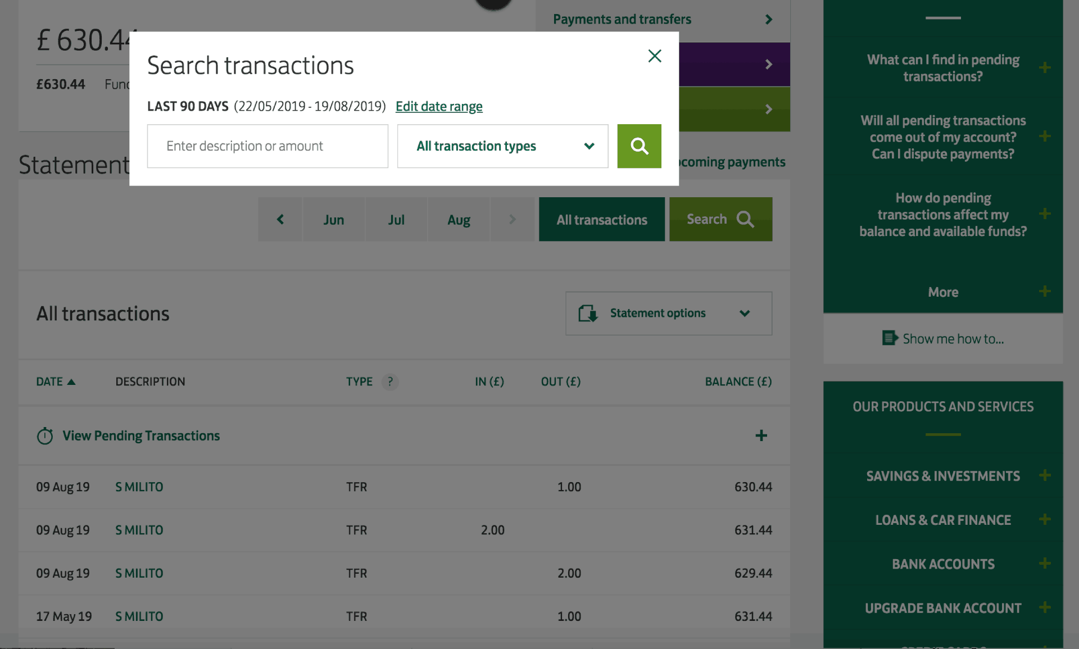Click the previous month chevron arrow

coord(280,219)
